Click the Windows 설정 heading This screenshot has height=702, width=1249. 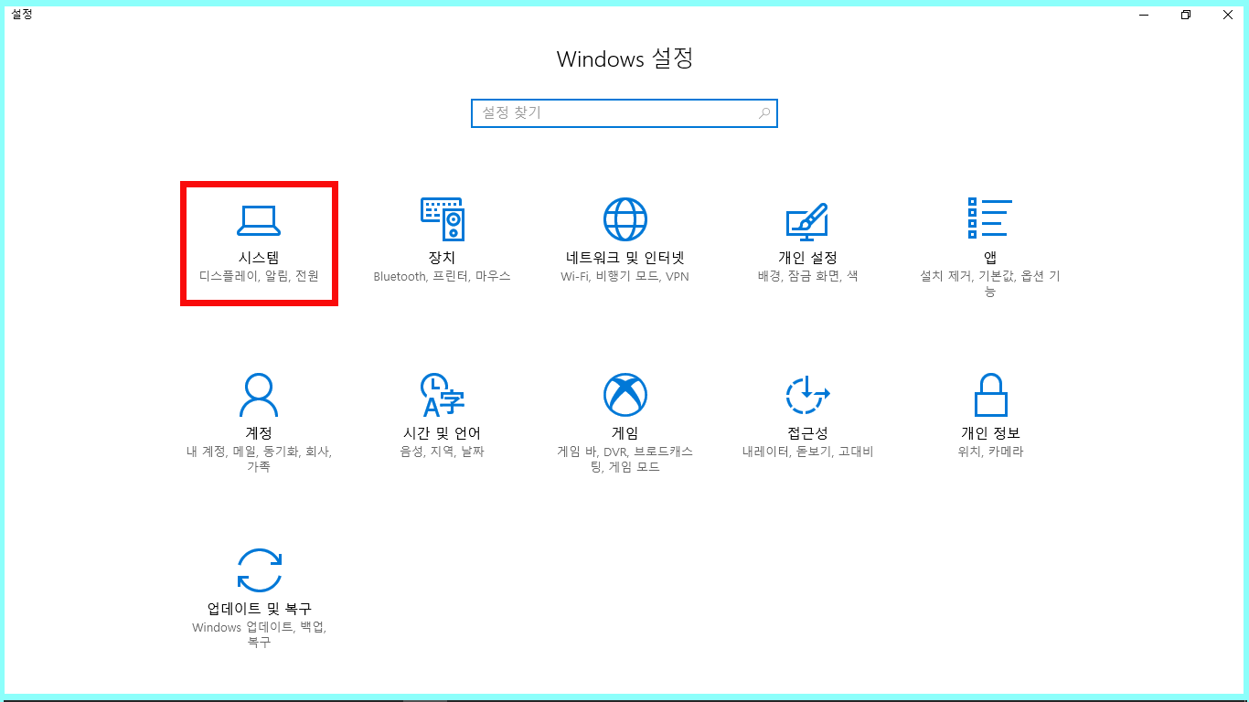click(625, 59)
